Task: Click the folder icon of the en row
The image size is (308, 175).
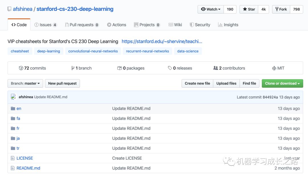Action: pos(13,108)
